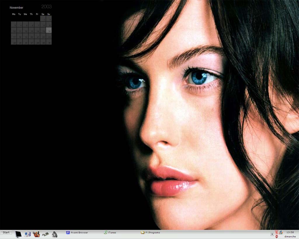Launch the orange gunman game shortcut
Screen dimensions: 299x239
36,234
